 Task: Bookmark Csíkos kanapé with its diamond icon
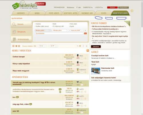tap(85, 58)
